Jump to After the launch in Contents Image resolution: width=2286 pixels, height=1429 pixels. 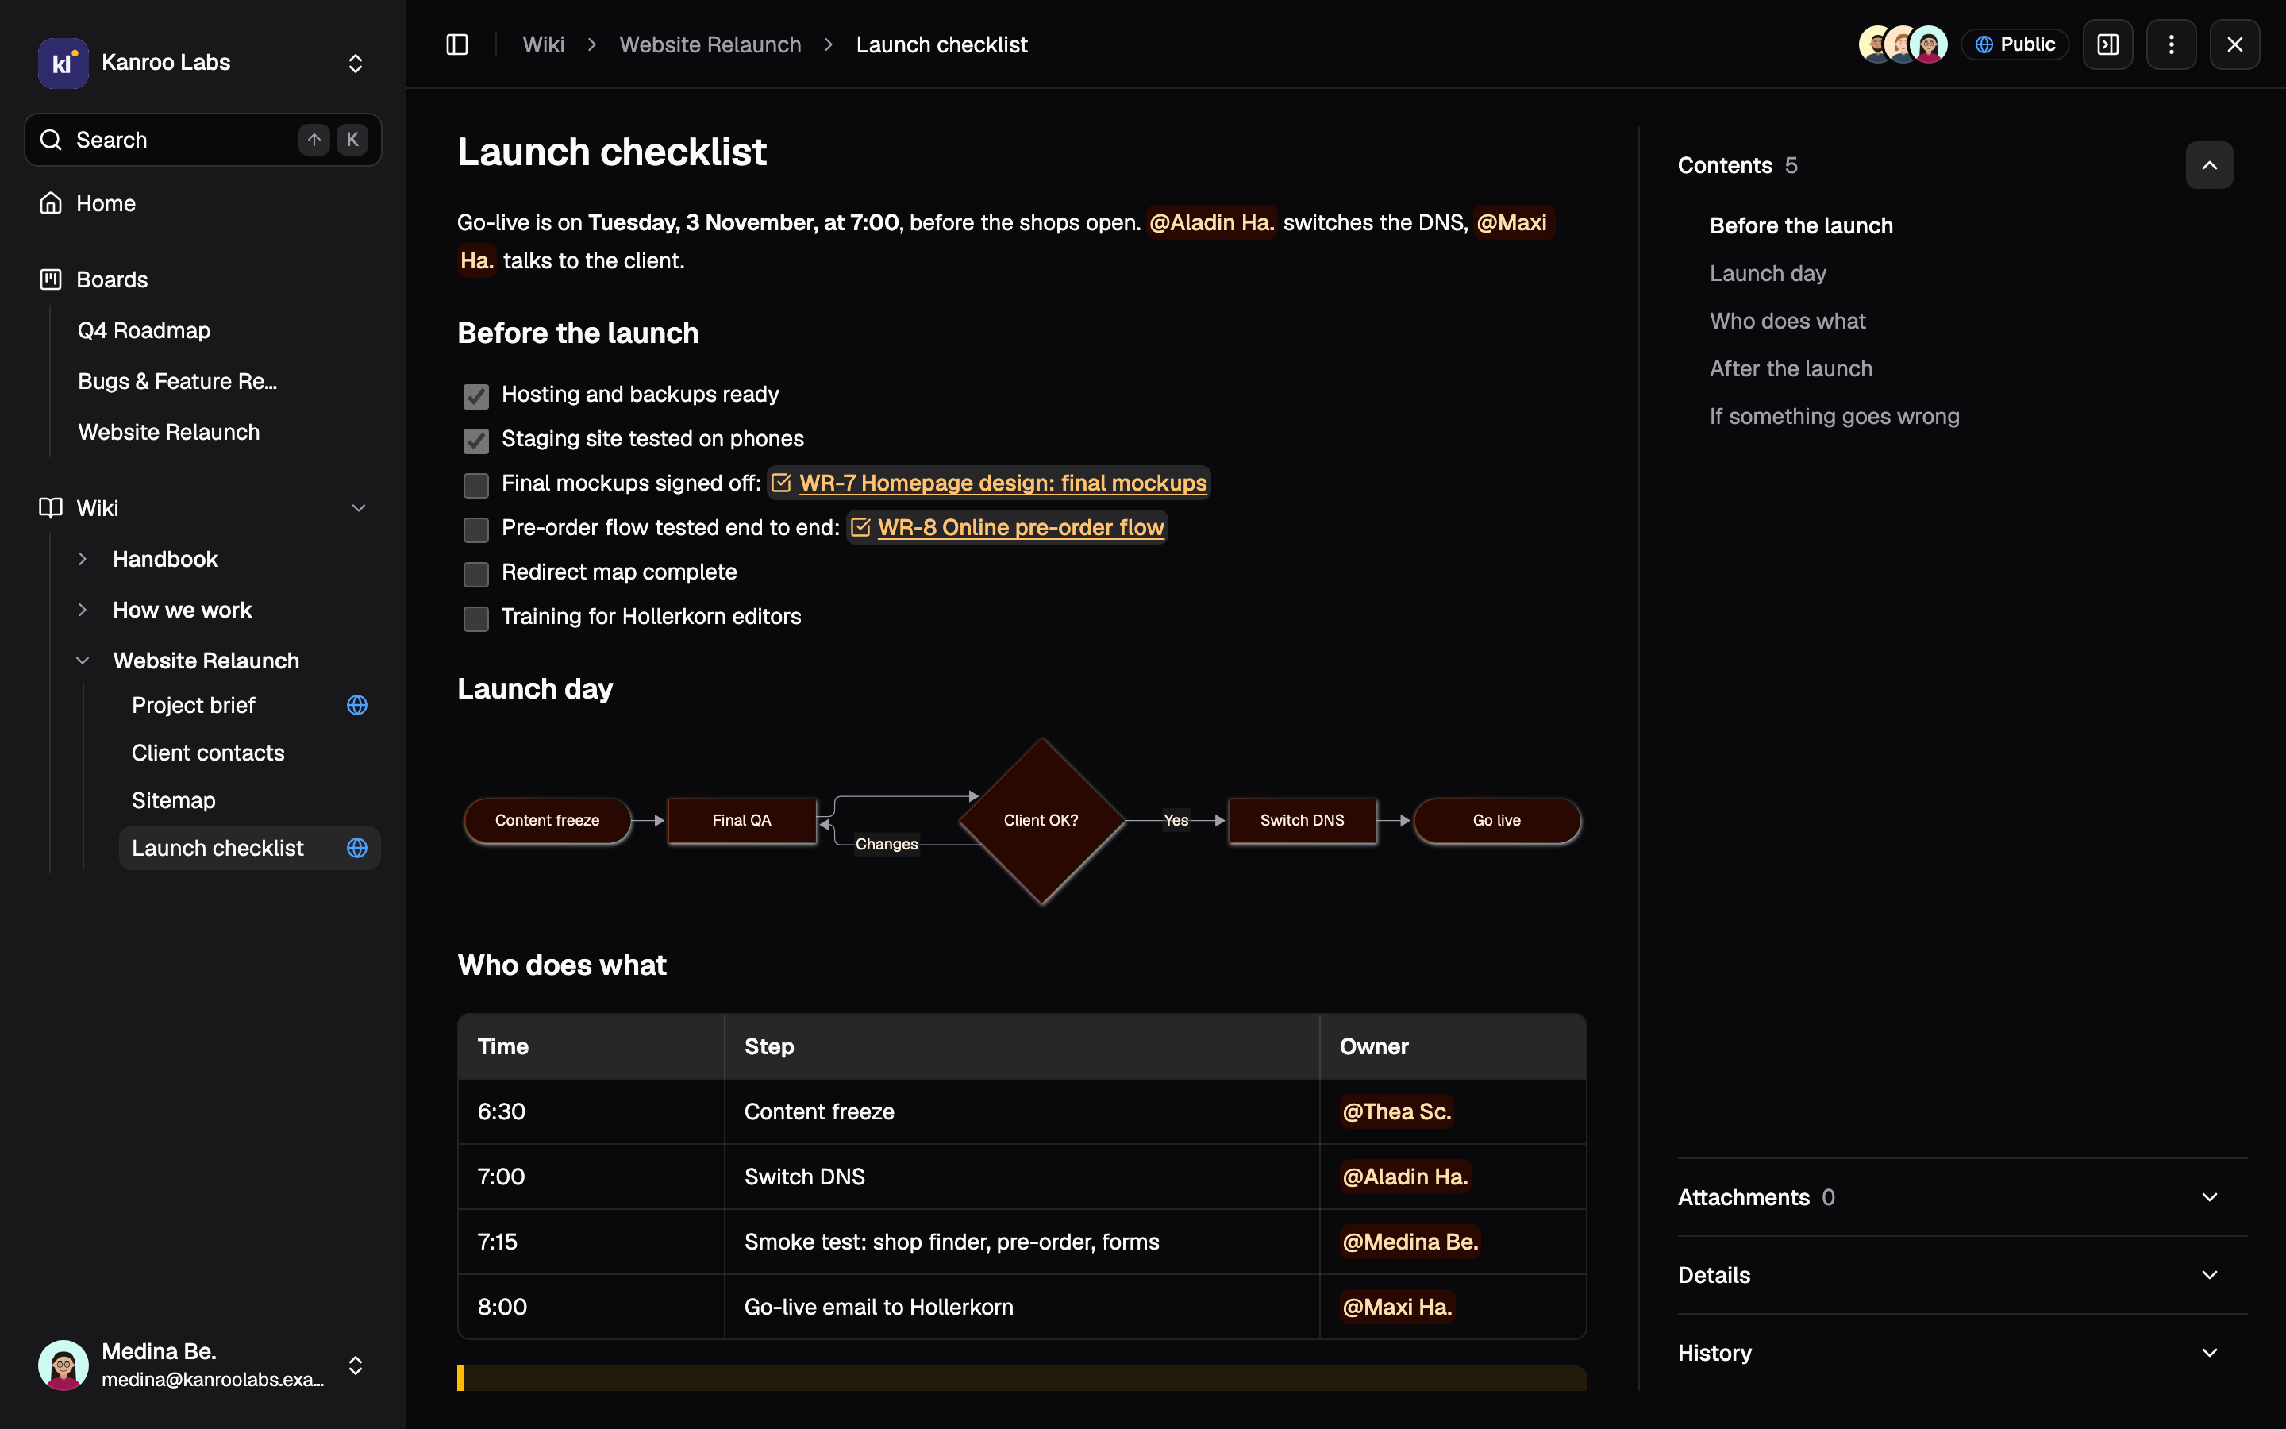pyautogui.click(x=1790, y=368)
